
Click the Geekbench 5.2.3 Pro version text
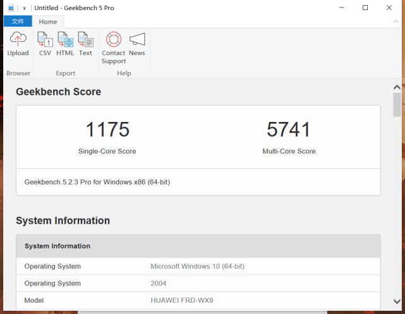pos(97,182)
